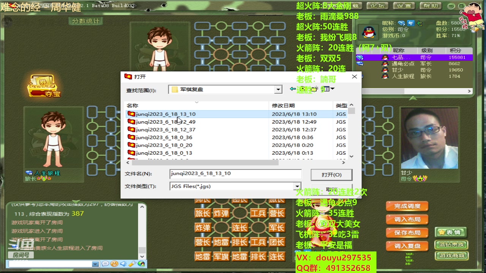Open the view menu icon in dialog
The image size is (486, 273).
pyautogui.click(x=325, y=89)
